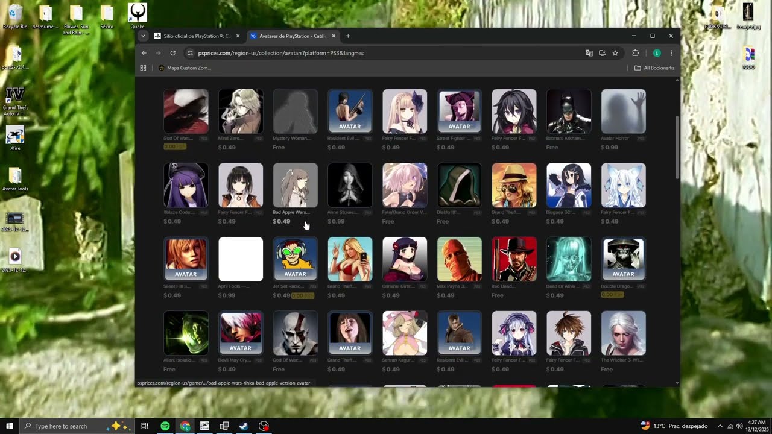The height and width of the screenshot is (434, 772).
Task: Reload the psprices page
Action: [x=172, y=53]
